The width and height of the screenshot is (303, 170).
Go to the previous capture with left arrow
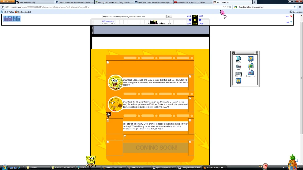pyautogui.click(x=189, y=20)
